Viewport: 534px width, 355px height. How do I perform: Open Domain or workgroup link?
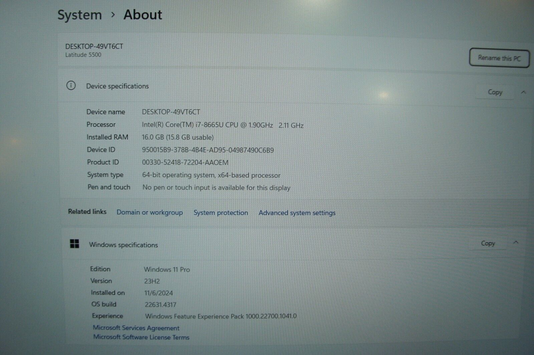[x=150, y=212]
